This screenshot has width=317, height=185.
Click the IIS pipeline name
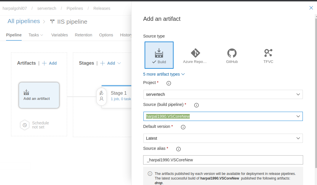point(72,22)
